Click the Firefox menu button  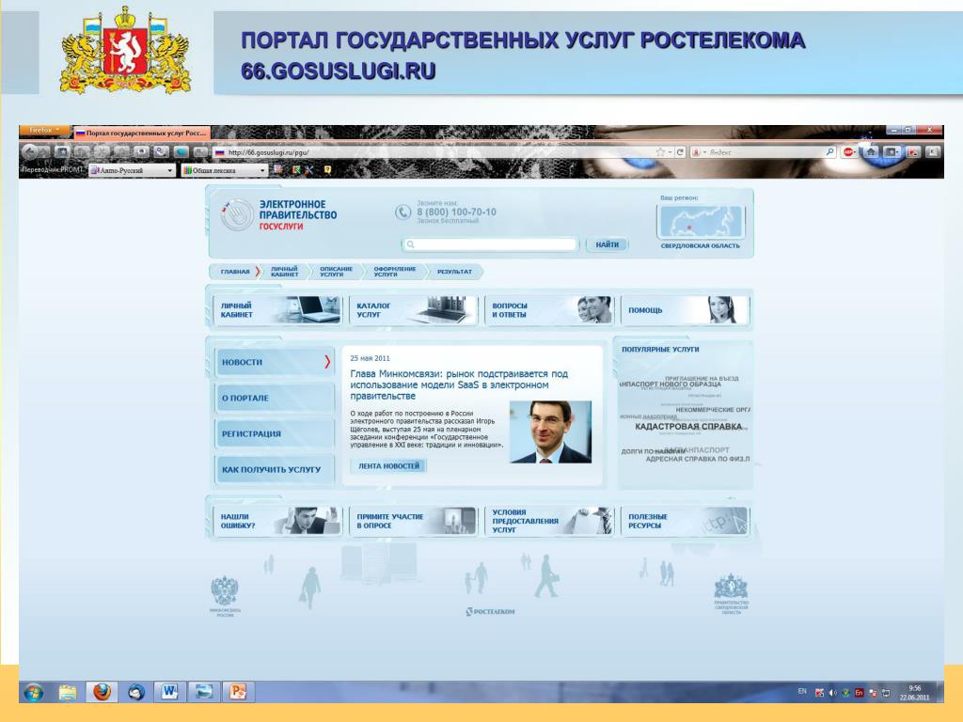(44, 130)
